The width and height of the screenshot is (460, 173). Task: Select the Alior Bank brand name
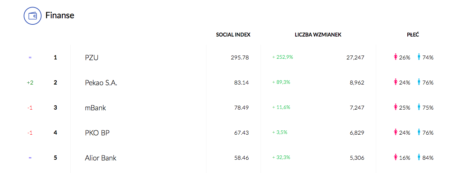point(101,158)
